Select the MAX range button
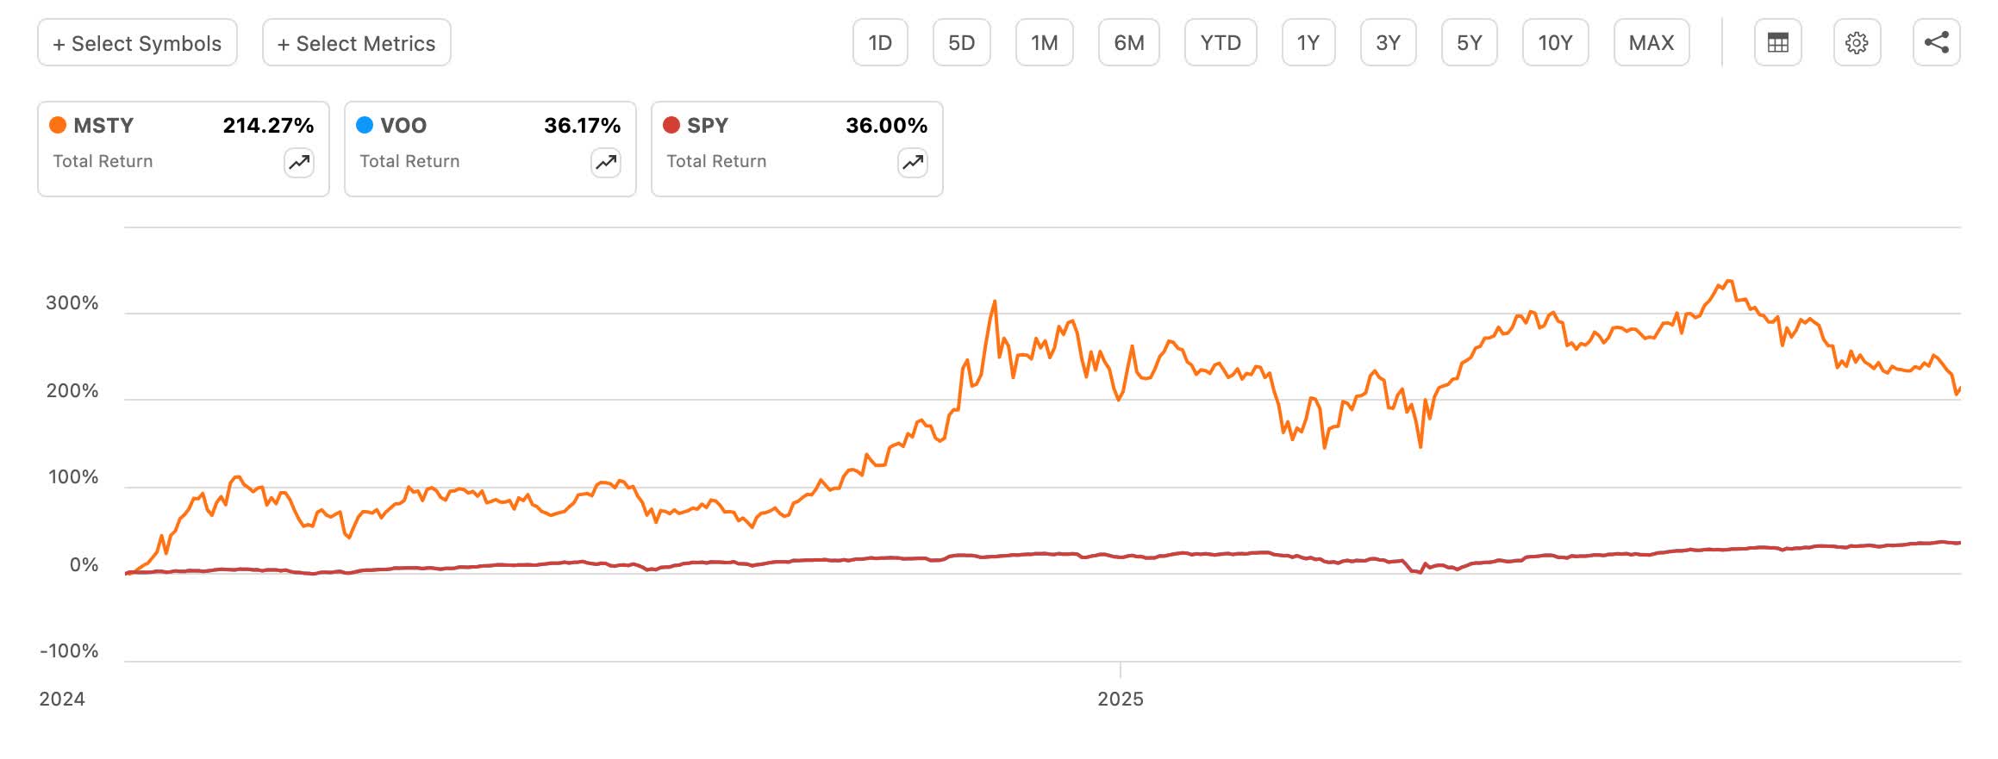This screenshot has width=1998, height=759. 1651,41
